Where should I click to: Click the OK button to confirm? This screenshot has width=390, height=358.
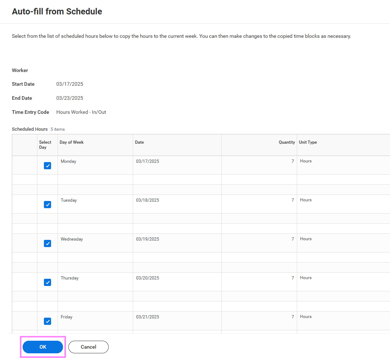42,347
